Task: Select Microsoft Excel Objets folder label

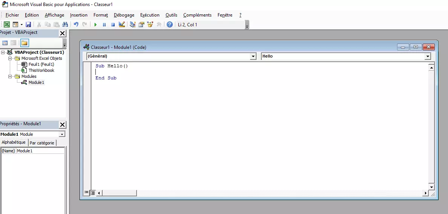Action: tap(42, 58)
